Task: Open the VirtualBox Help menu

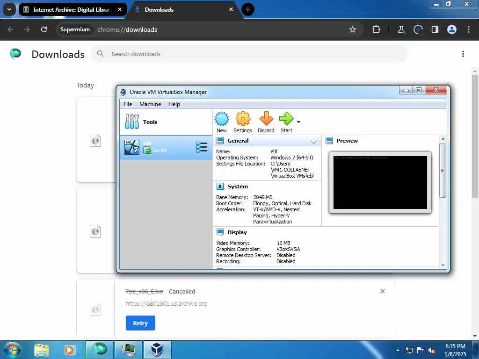Action: (174, 104)
